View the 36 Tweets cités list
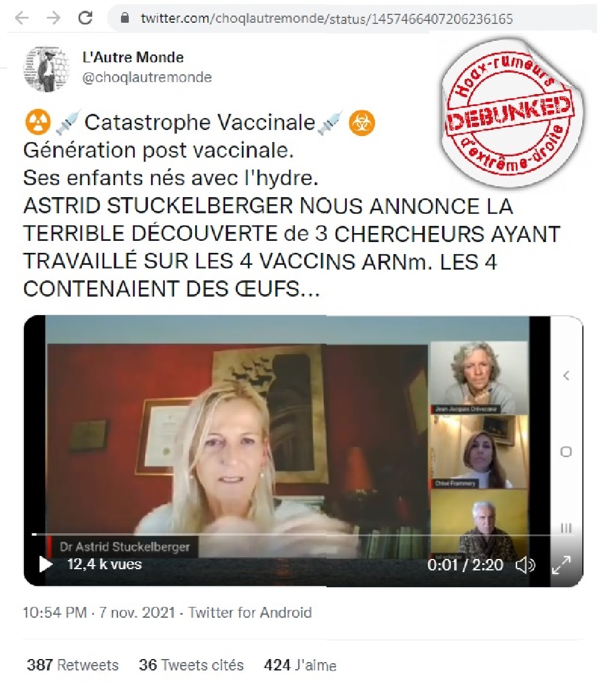The height and width of the screenshot is (698, 599). pyautogui.click(x=191, y=665)
